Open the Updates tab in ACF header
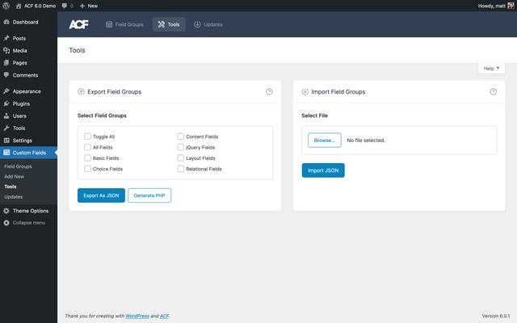Viewport: 517px width, 323px height. (x=208, y=24)
